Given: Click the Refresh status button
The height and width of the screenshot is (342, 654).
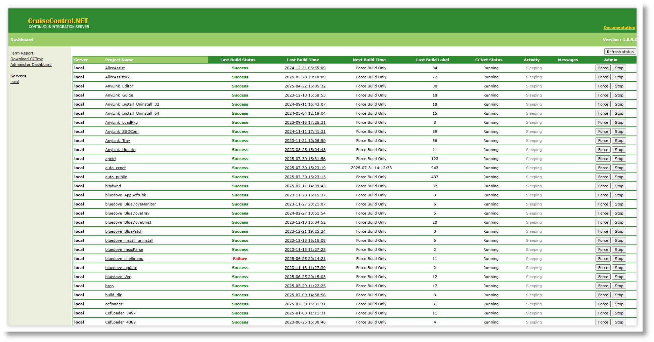Looking at the screenshot, I should 620,52.
